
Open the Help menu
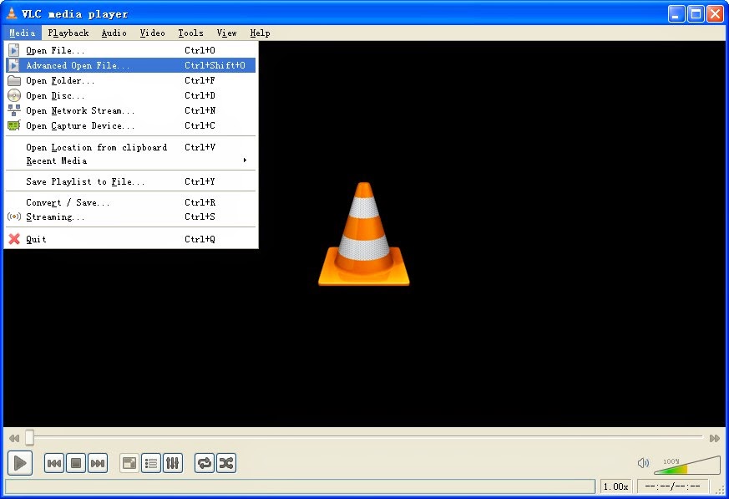[260, 33]
